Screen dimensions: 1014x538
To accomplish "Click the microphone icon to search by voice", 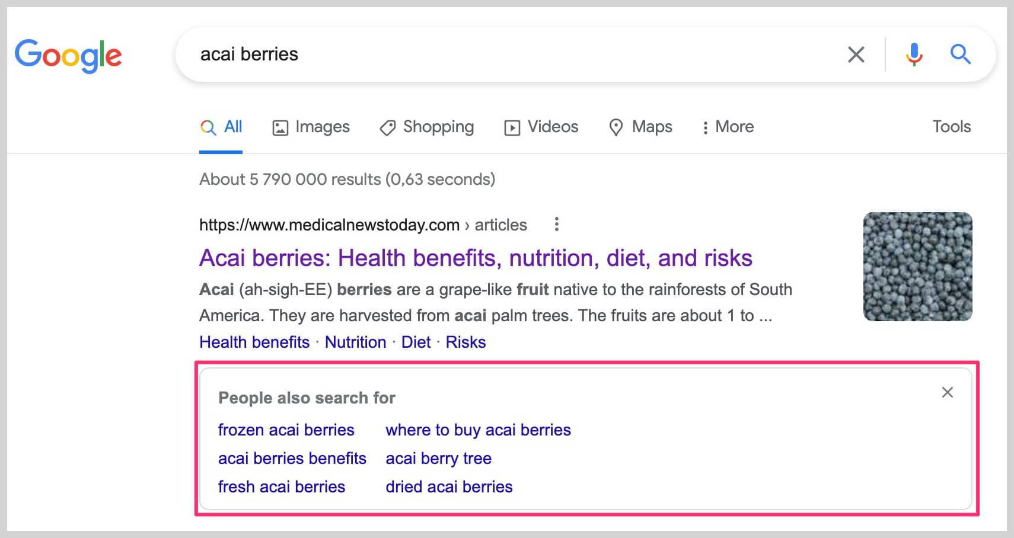I will [914, 55].
